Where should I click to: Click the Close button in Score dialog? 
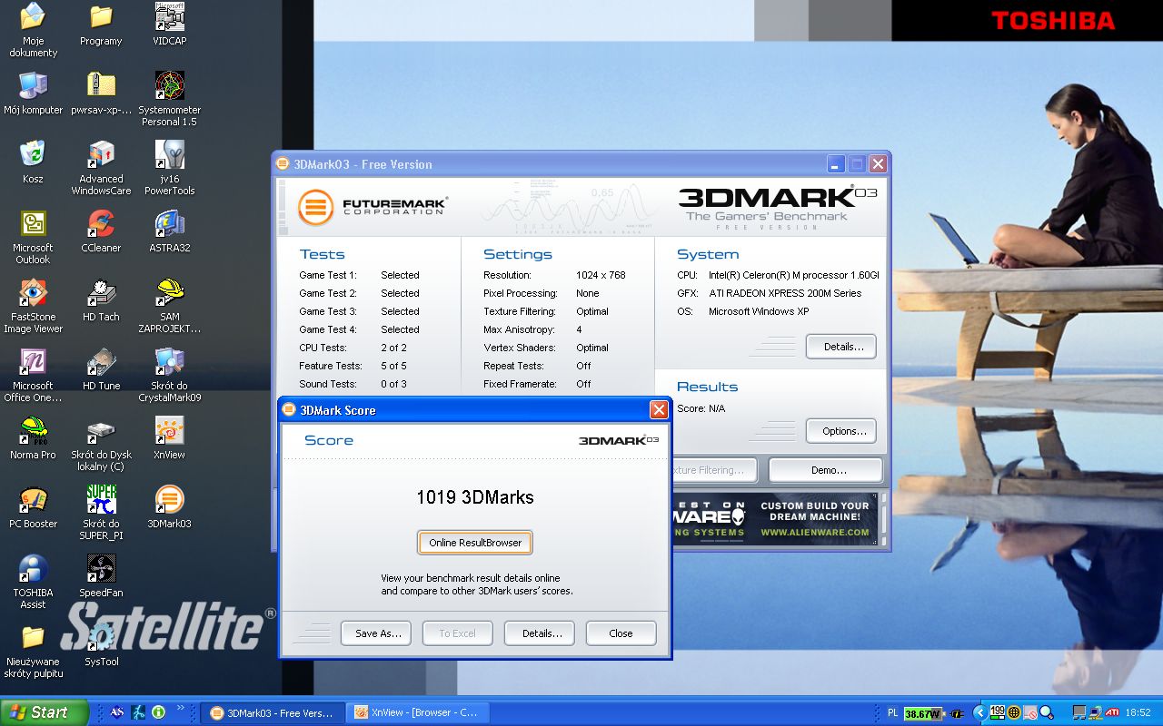click(x=621, y=633)
